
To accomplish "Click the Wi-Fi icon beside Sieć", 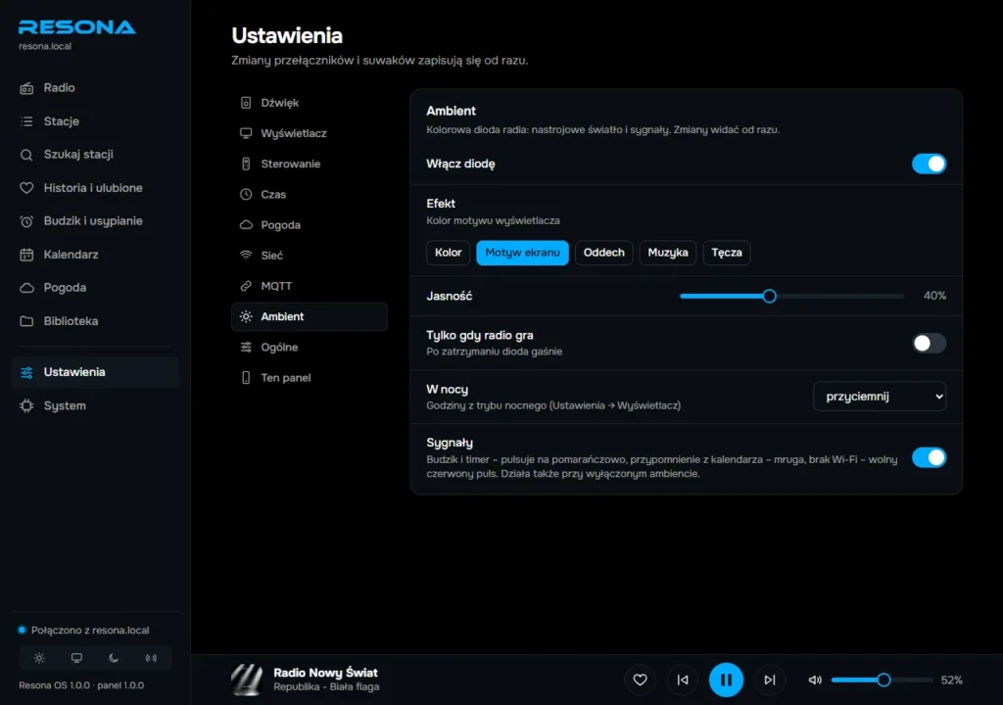I will pyautogui.click(x=246, y=256).
